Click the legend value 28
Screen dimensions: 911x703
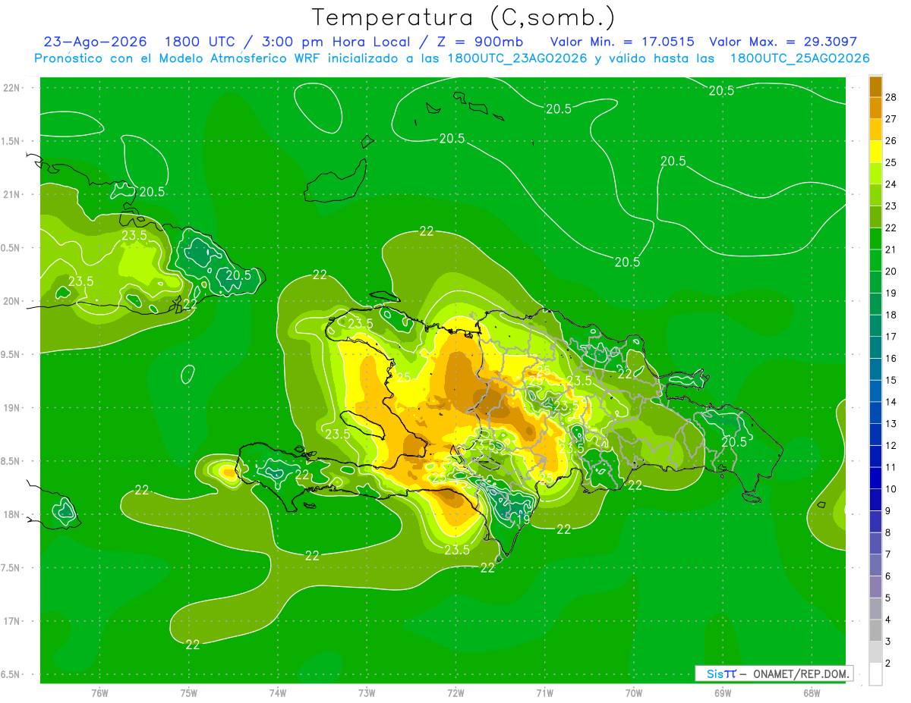pos(891,97)
